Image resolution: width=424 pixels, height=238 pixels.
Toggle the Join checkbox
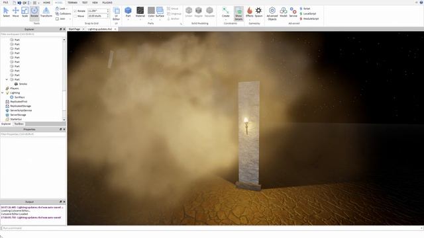57,19
